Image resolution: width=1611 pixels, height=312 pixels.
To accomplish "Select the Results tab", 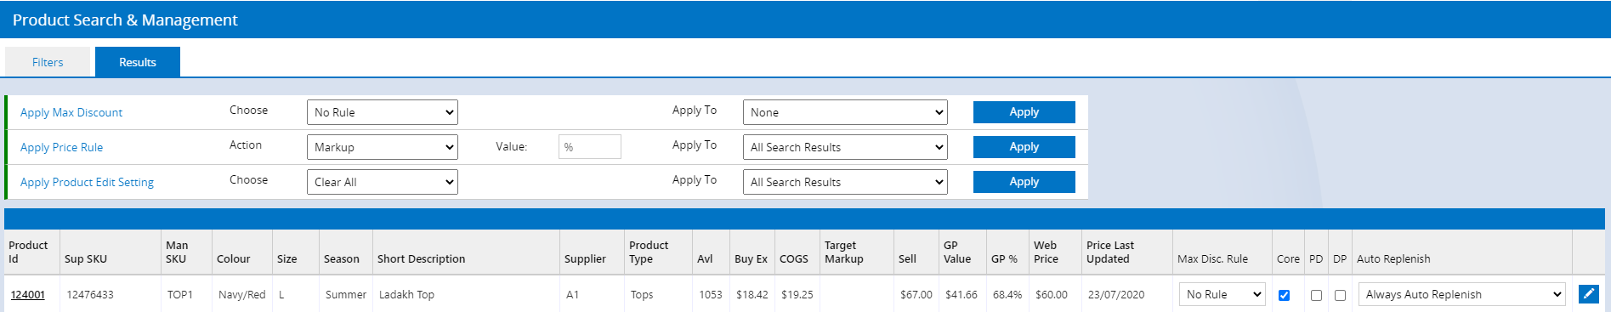I will click(138, 62).
